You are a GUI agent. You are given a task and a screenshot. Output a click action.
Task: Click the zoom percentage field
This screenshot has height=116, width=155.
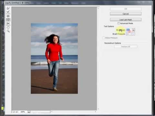pyautogui.click(x=23, y=112)
